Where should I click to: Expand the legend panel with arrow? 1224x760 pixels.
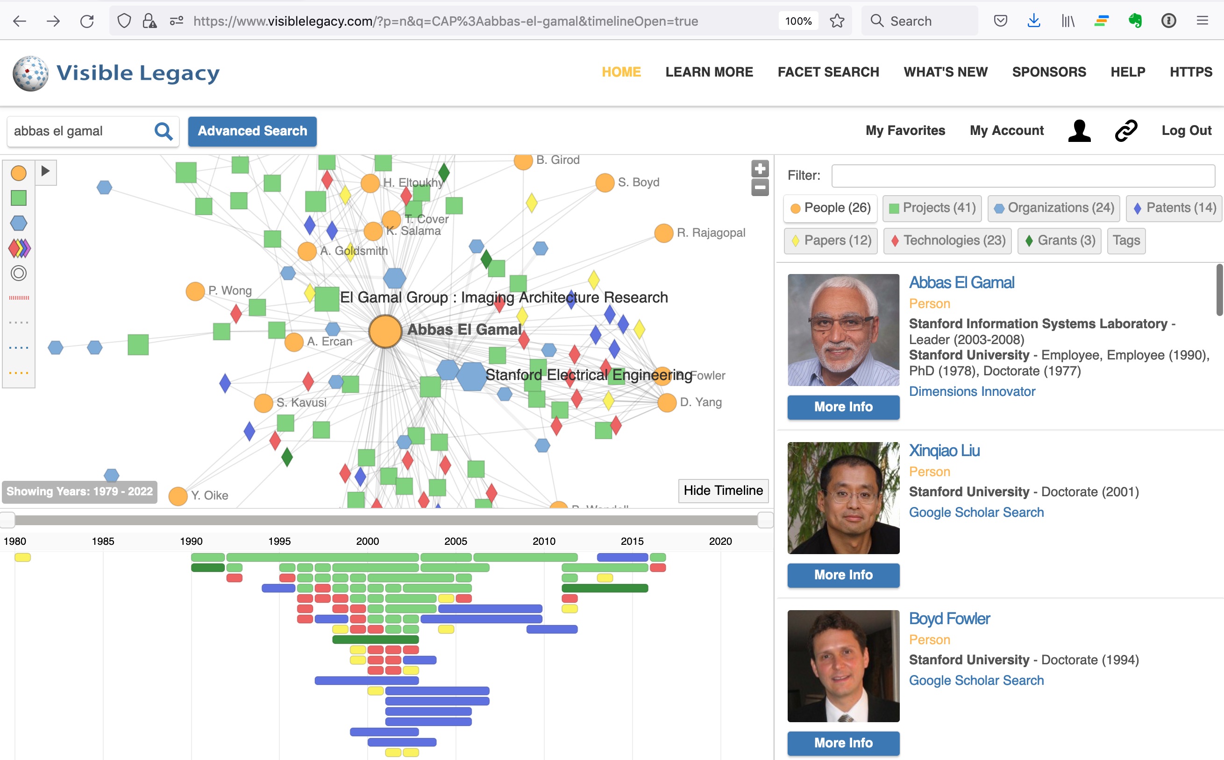(46, 171)
